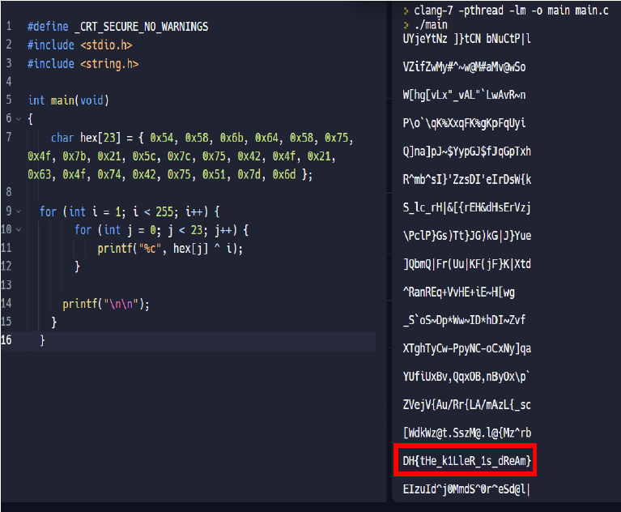The width and height of the screenshot is (621, 512).
Task: Click the clang-7 compile command in console
Action: [x=511, y=11]
